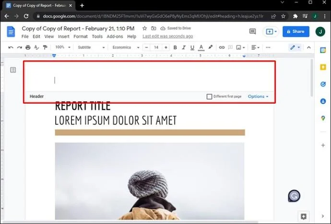
Task: Open the Add-ons menu
Action: tap(115, 36)
